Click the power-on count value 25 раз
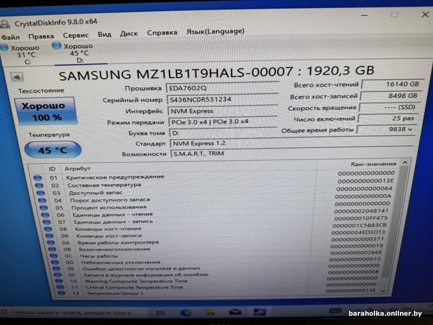Screen dimensions: 433x325 388,118
